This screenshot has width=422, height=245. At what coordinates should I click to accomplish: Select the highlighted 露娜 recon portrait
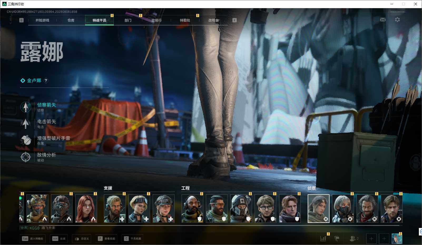tap(318, 208)
